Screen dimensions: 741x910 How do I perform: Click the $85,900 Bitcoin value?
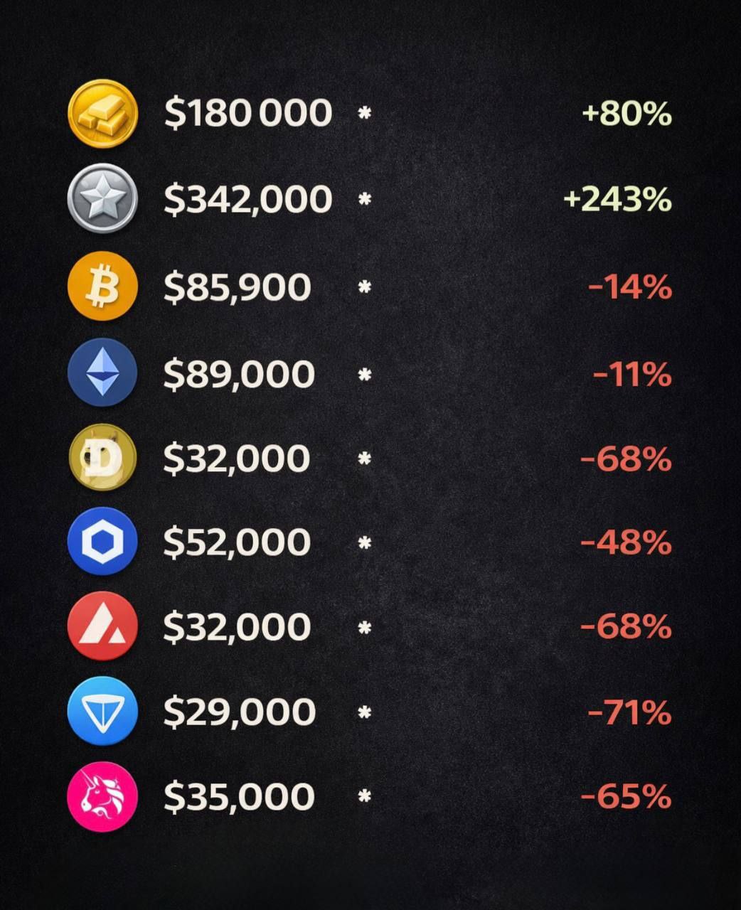click(x=238, y=287)
